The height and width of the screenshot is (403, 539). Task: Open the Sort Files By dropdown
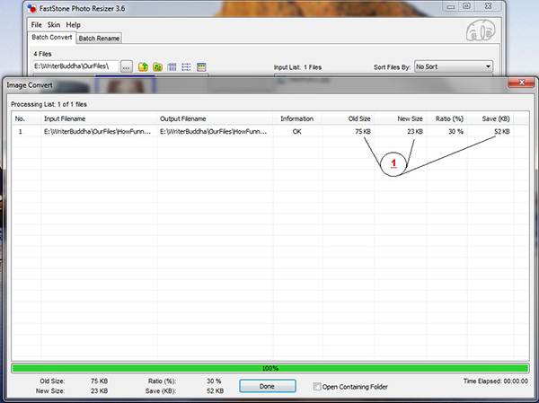click(454, 66)
